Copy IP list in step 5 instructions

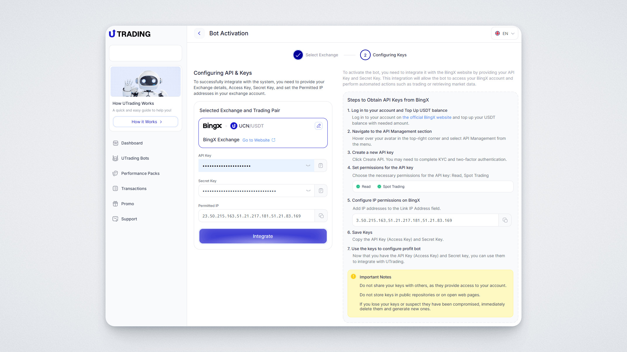(505, 220)
